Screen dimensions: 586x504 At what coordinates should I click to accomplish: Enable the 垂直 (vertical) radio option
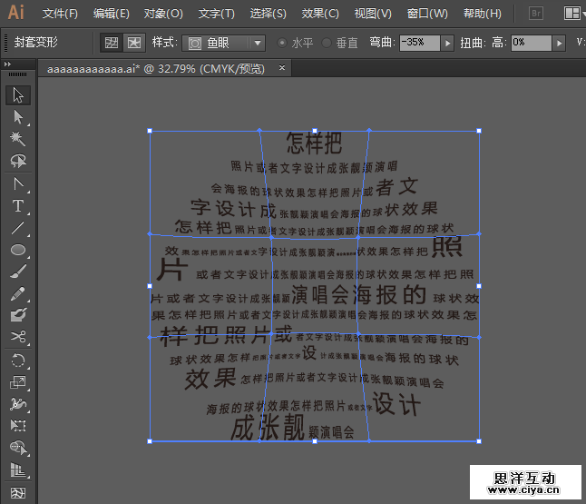coord(327,43)
